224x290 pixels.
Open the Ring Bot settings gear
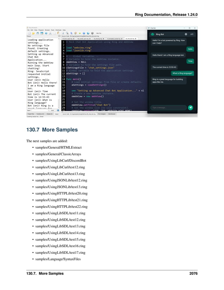[186, 34]
